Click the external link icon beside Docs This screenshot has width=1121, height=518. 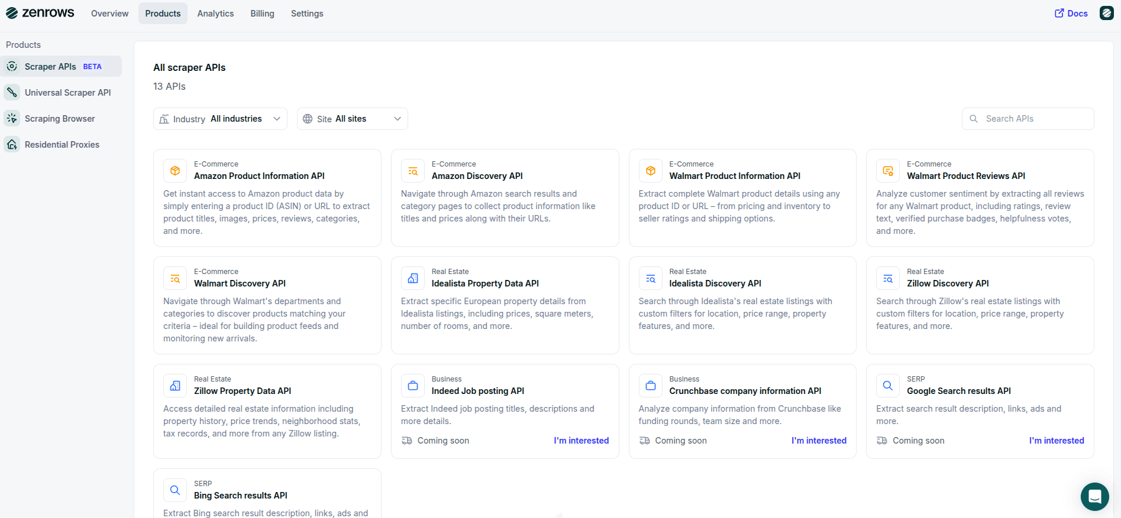[1059, 13]
